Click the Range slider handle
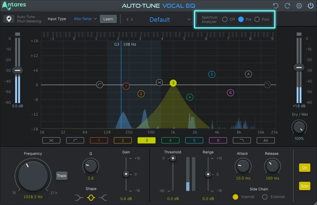Viewport: 317px width, 205px height. click(x=208, y=174)
